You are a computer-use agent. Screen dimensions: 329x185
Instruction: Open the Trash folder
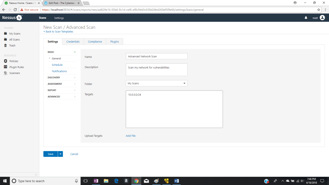pos(12,46)
